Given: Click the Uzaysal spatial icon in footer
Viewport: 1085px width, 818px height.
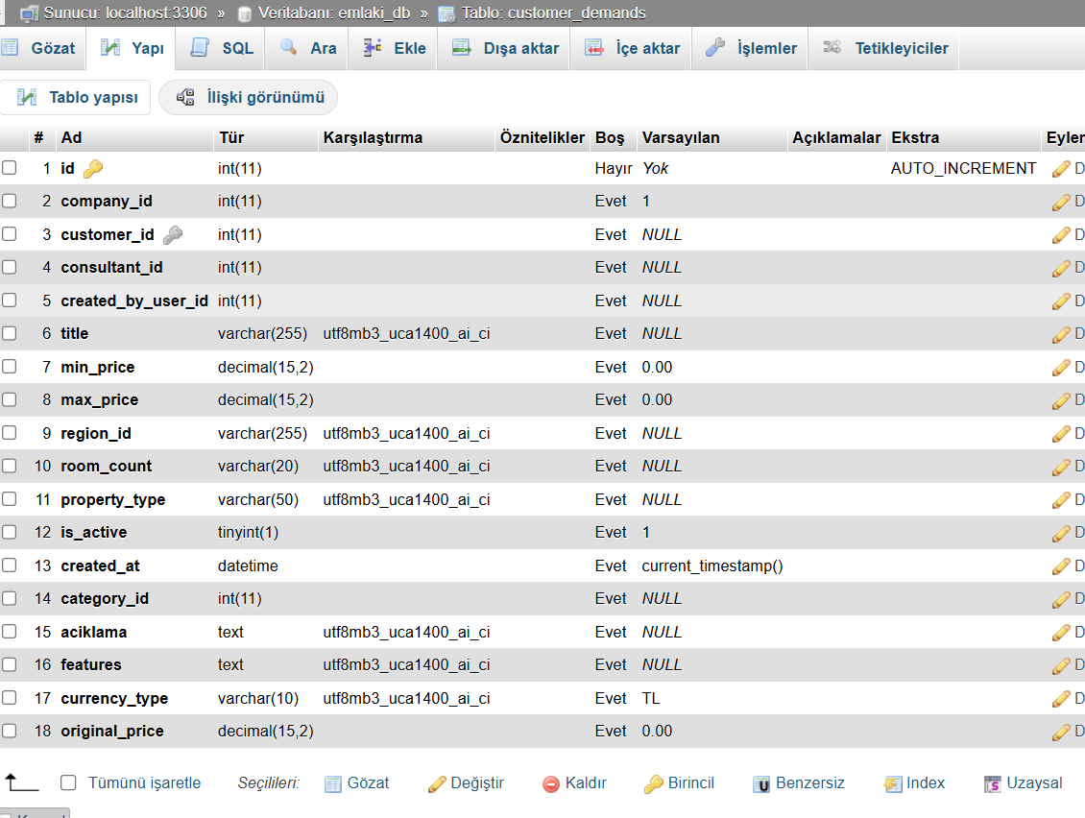Looking at the screenshot, I should click(993, 783).
